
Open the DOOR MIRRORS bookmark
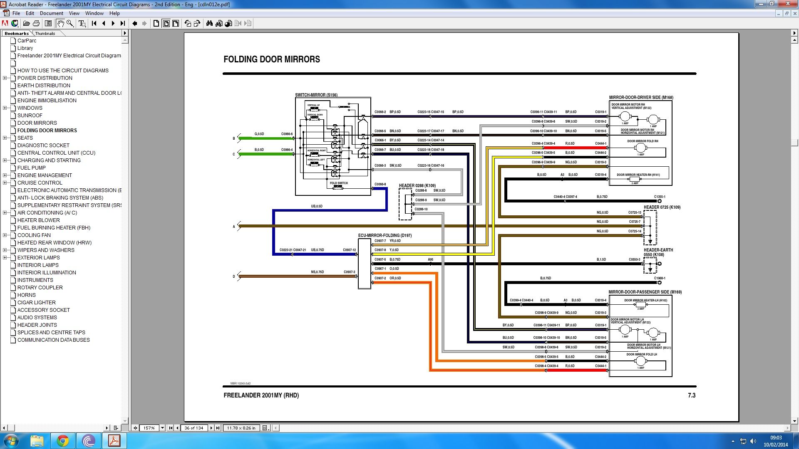37,123
